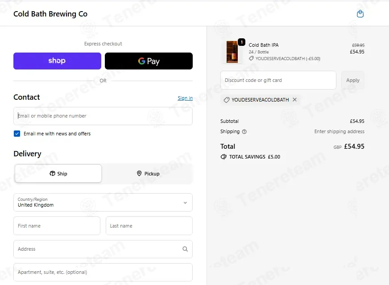Click the tag icon in applied discount chip
The image size is (389, 285).
coord(227,100)
